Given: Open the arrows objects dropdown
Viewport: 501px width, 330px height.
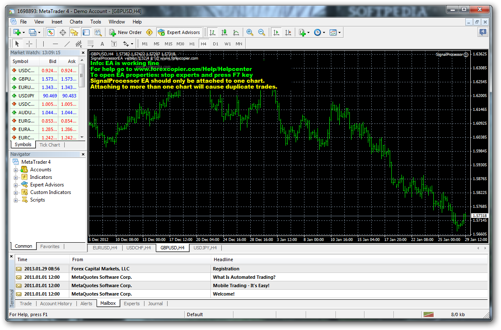Looking at the screenshot, I should 128,44.
